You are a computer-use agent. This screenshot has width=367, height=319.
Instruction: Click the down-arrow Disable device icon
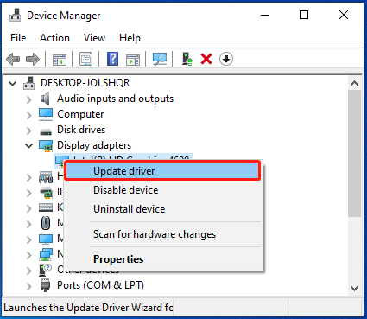(x=226, y=59)
